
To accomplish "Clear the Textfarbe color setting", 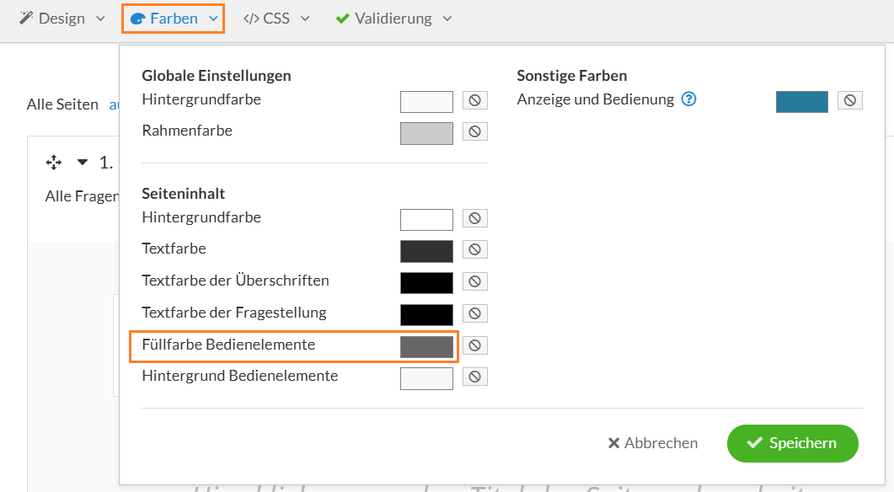I will click(474, 249).
